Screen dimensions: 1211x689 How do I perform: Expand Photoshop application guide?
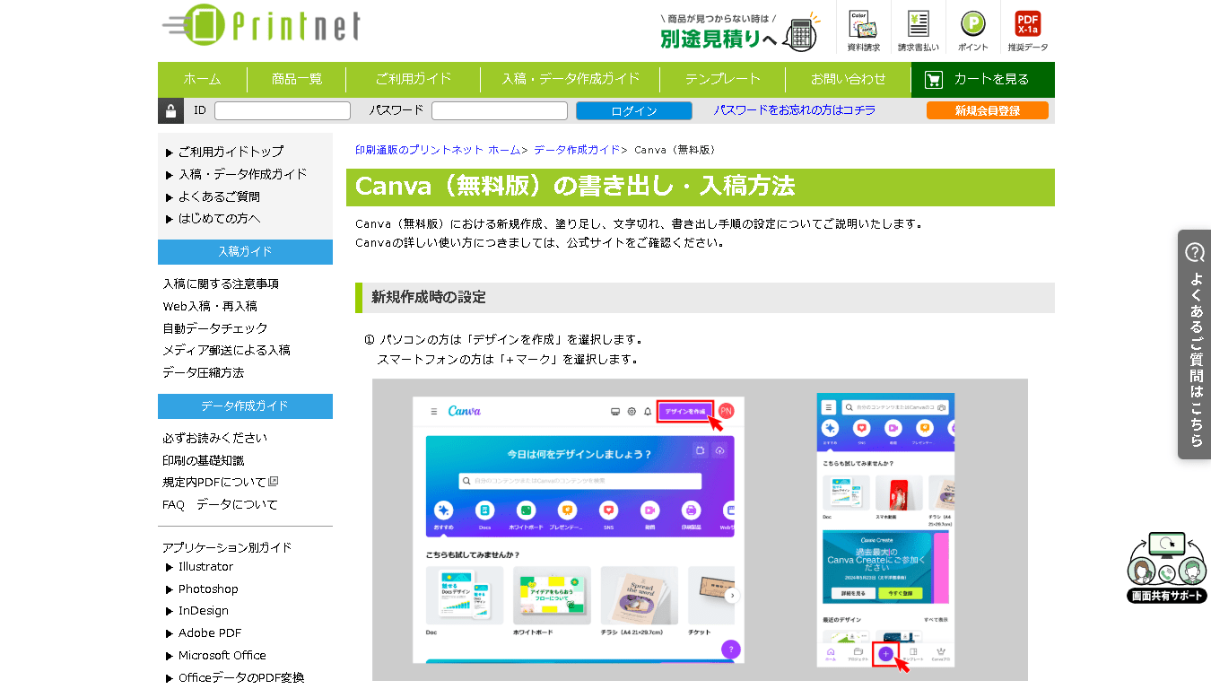208,589
